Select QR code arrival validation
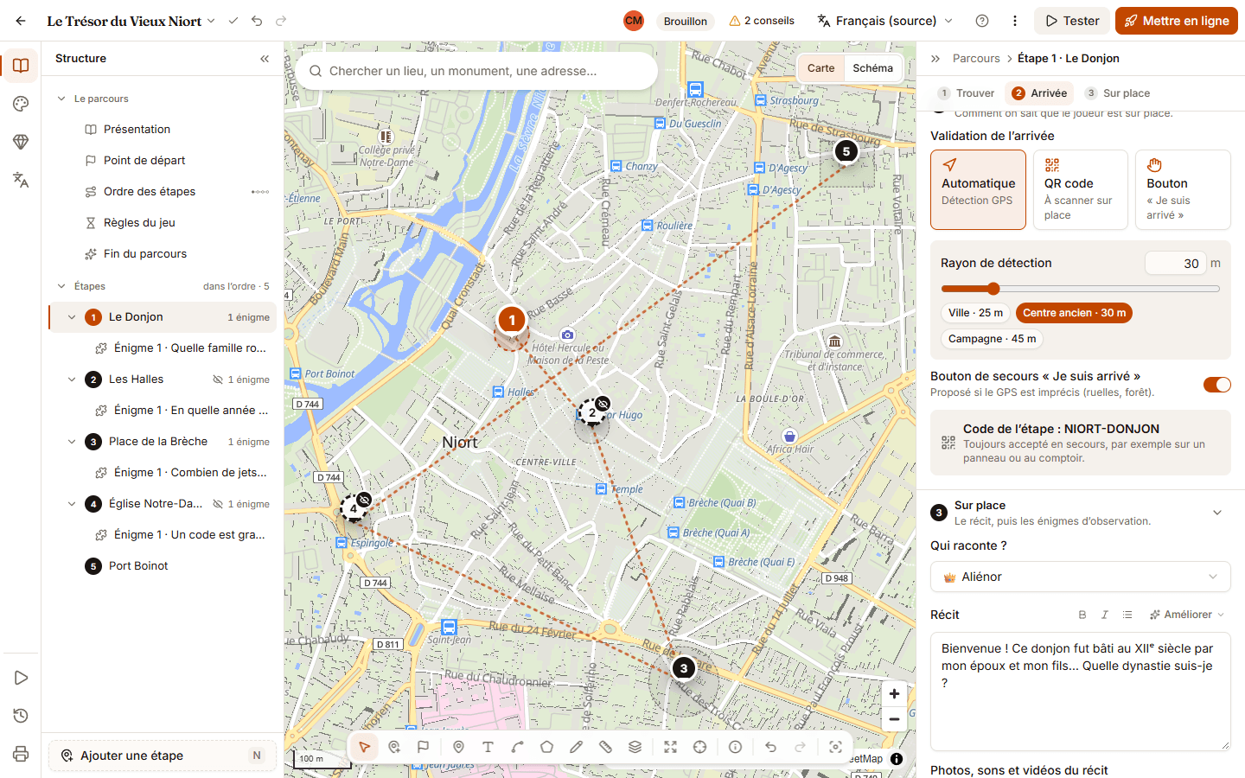 [x=1081, y=190]
